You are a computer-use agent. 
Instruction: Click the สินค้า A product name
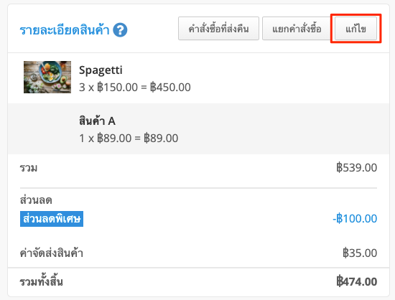(97, 121)
